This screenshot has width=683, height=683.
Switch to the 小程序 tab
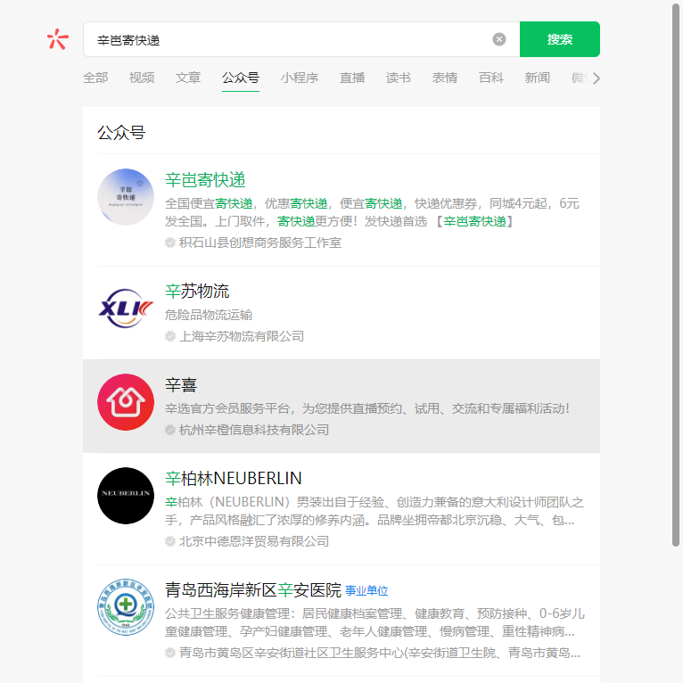(300, 78)
